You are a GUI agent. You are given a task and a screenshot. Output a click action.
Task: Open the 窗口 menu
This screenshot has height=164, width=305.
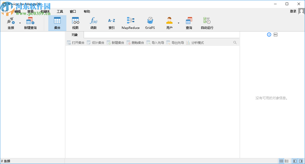[x=73, y=11]
